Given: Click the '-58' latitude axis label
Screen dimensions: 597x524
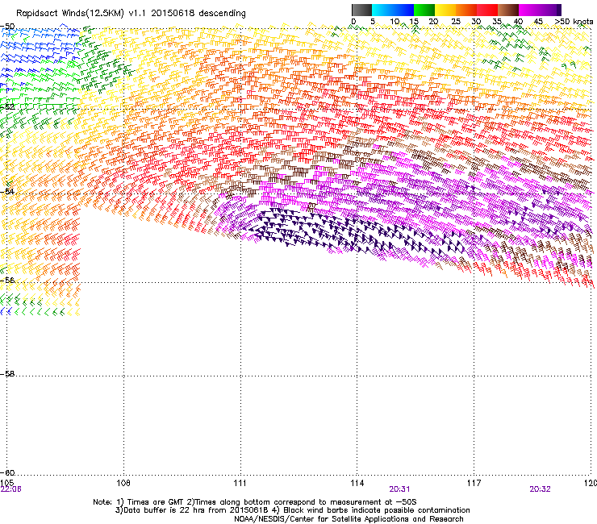Looking at the screenshot, I should click(7, 374).
